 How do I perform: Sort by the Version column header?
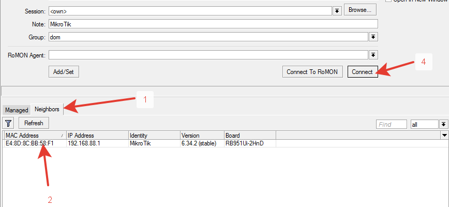pyautogui.click(x=202, y=136)
